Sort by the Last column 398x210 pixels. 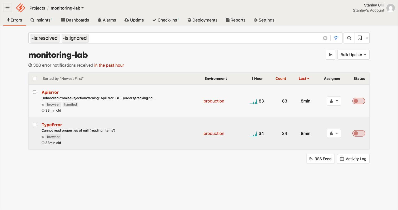304,78
